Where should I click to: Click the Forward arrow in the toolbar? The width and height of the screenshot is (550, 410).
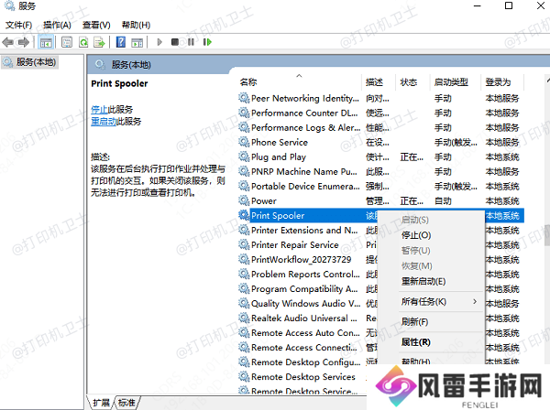(x=25, y=42)
